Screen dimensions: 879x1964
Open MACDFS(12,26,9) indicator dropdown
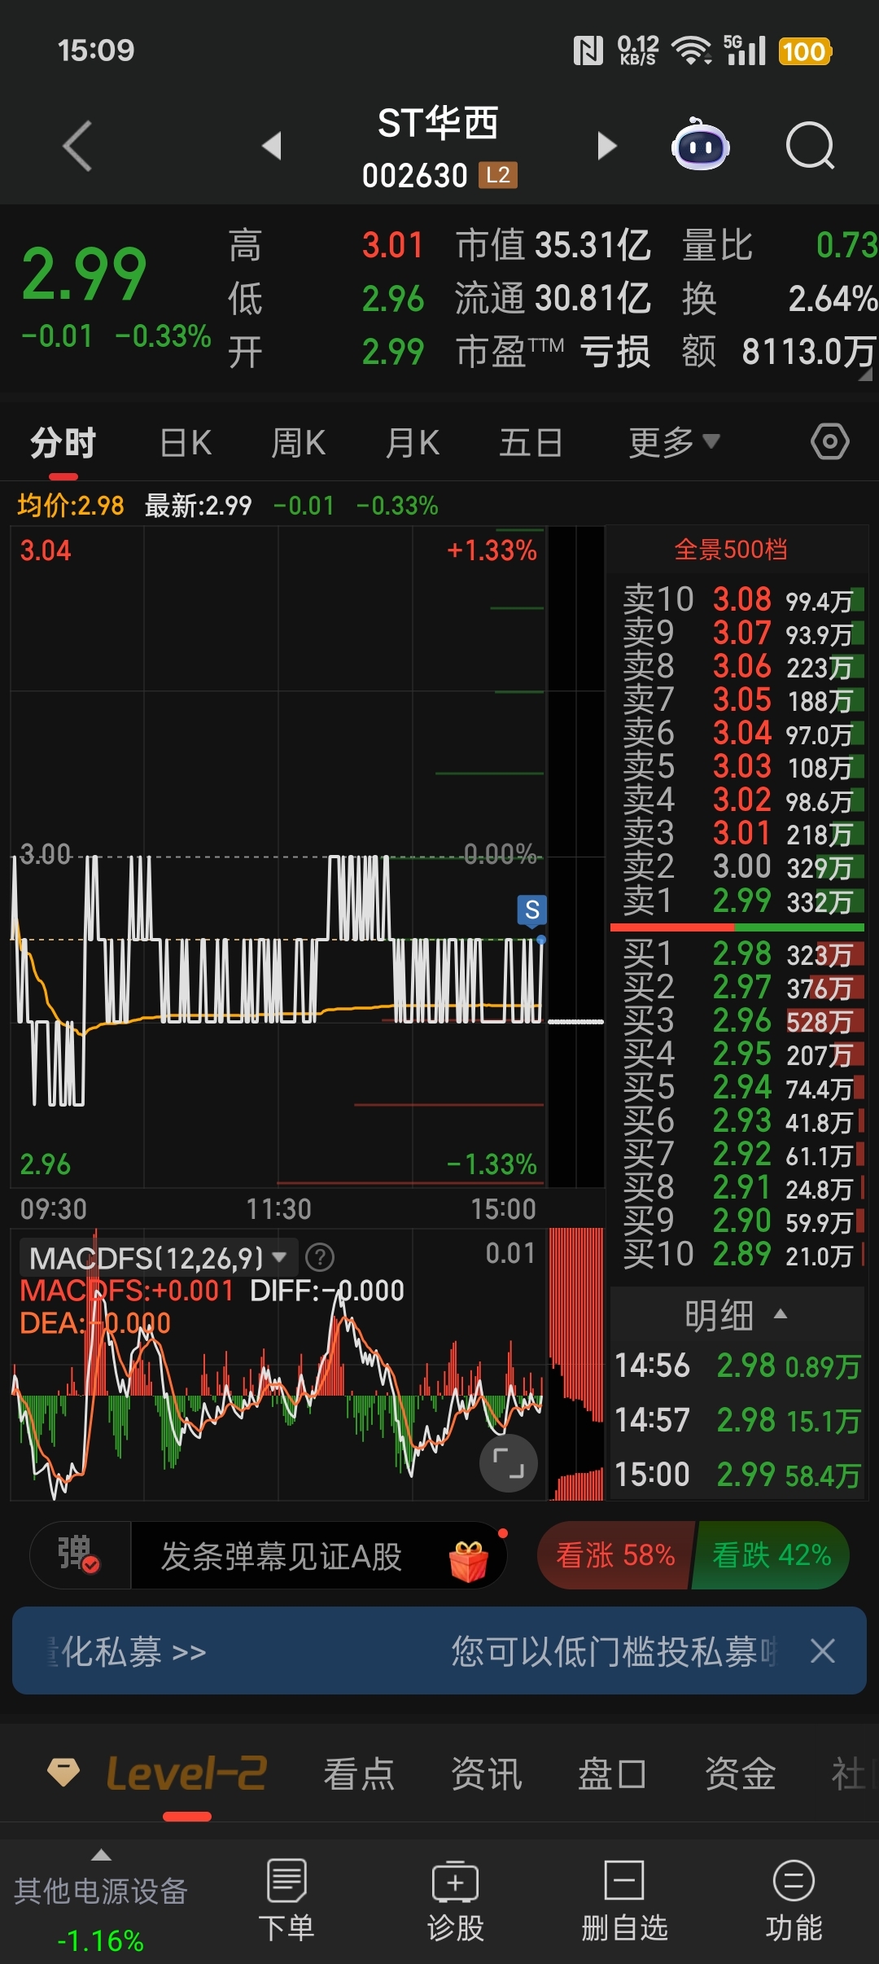point(159,1258)
